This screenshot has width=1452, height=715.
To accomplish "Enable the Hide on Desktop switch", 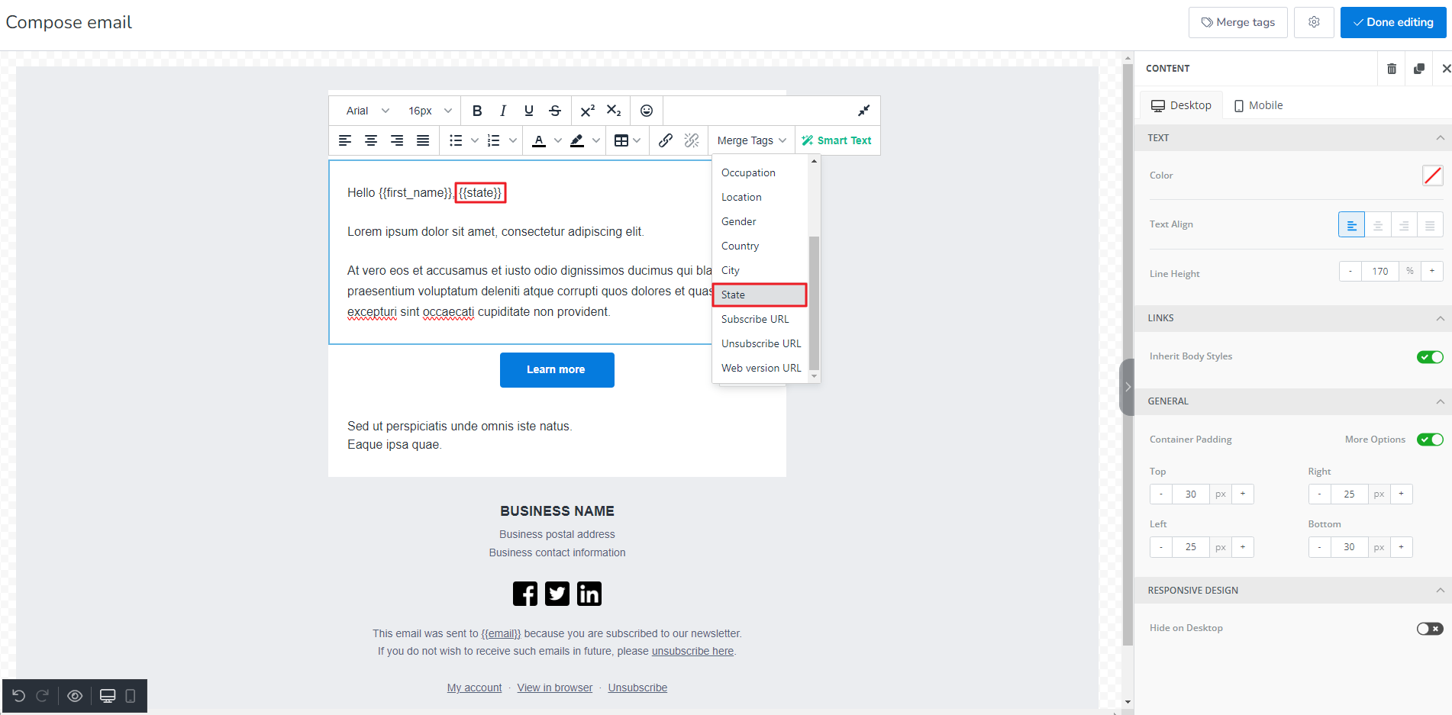I will point(1429,629).
